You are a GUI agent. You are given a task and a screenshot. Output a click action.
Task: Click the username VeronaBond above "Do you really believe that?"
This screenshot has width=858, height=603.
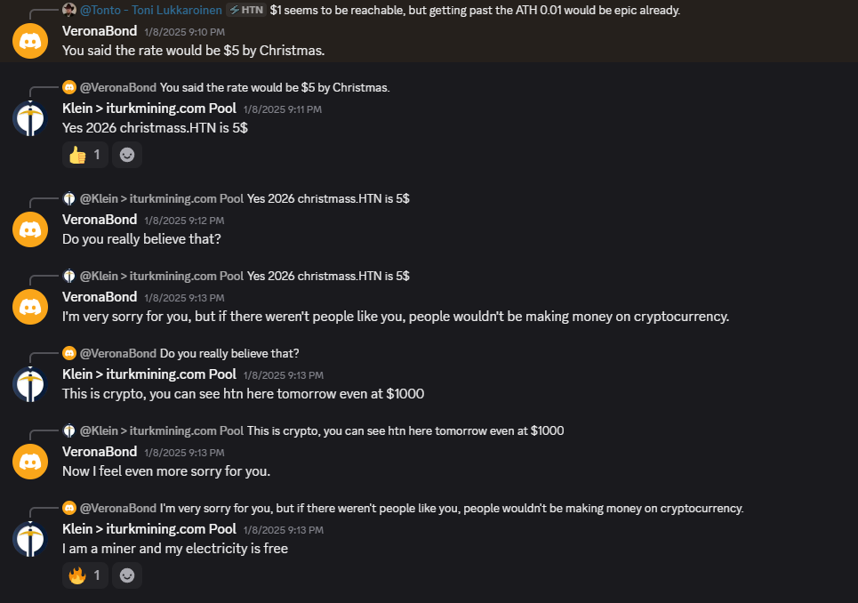[100, 220]
